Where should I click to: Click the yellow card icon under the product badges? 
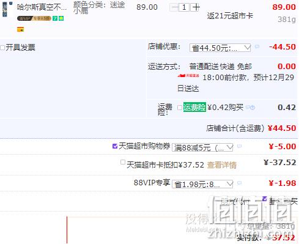click(20, 29)
